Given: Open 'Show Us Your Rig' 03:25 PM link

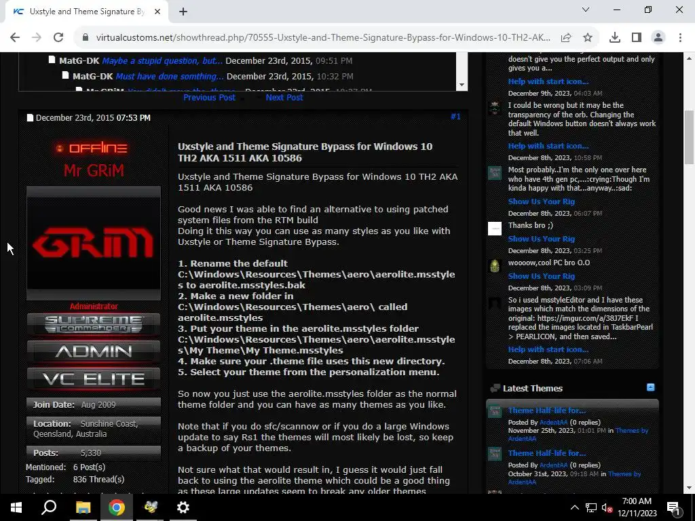Looking at the screenshot, I should 541,239.
